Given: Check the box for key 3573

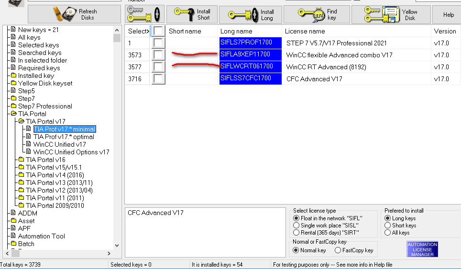Looking at the screenshot, I should coord(158,55).
